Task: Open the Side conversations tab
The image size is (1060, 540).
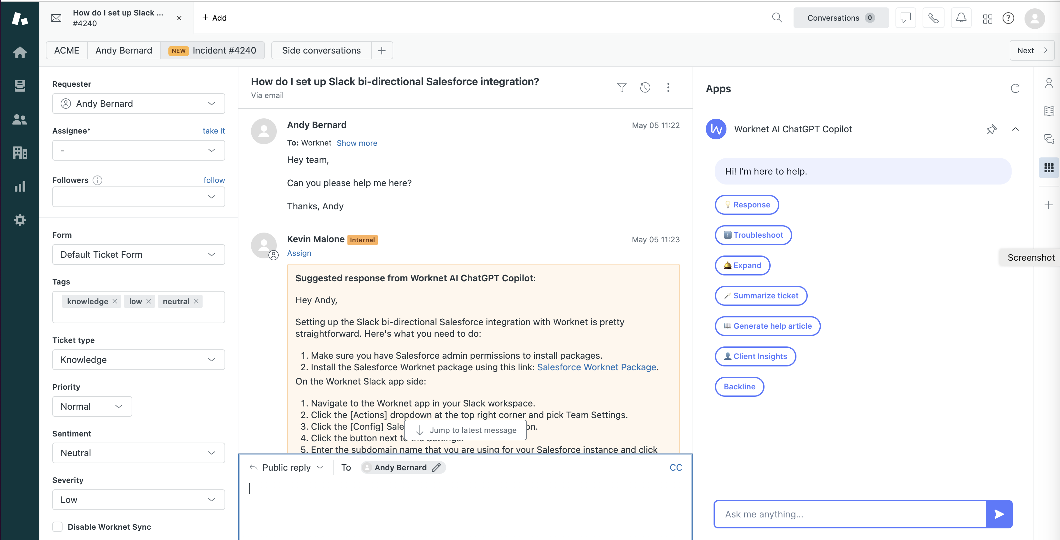Action: 321,50
